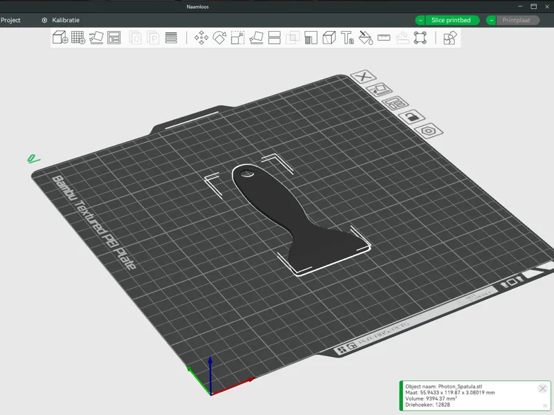Viewport: 554px width, 415px height.
Task: Click the toolbar Auto orient icon
Action: pos(96,37)
